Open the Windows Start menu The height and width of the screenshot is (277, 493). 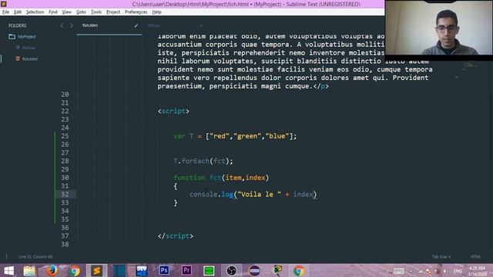click(9, 270)
